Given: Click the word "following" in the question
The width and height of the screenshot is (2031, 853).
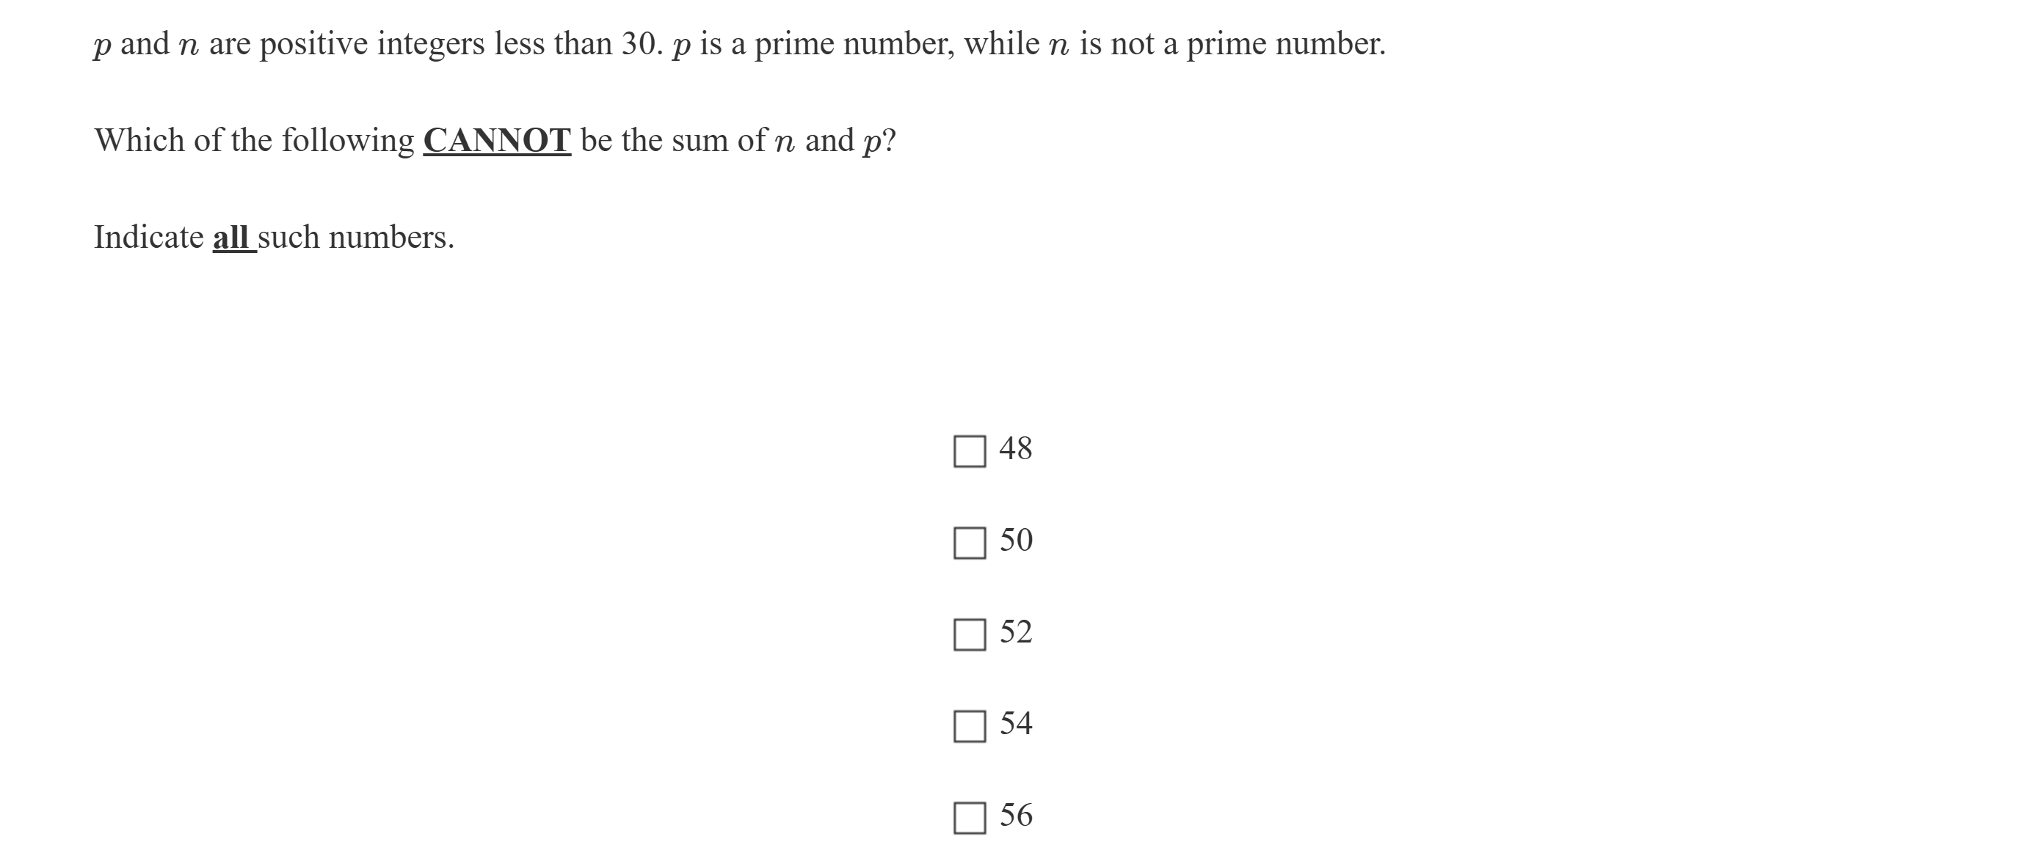Looking at the screenshot, I should click(x=348, y=141).
